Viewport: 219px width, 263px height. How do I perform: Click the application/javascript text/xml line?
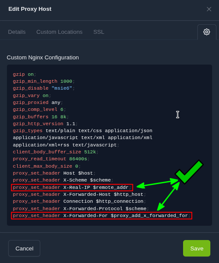[83, 138]
